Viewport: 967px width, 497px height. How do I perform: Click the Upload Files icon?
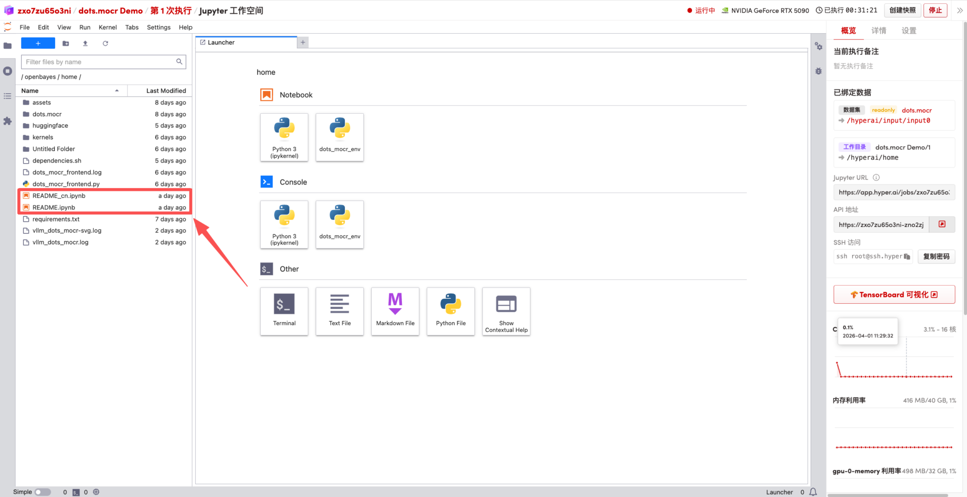[85, 43]
